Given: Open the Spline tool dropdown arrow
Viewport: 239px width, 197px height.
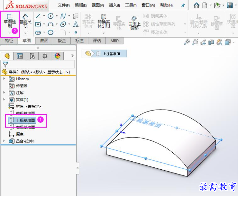Looking at the screenshot, I should [x=69, y=16].
